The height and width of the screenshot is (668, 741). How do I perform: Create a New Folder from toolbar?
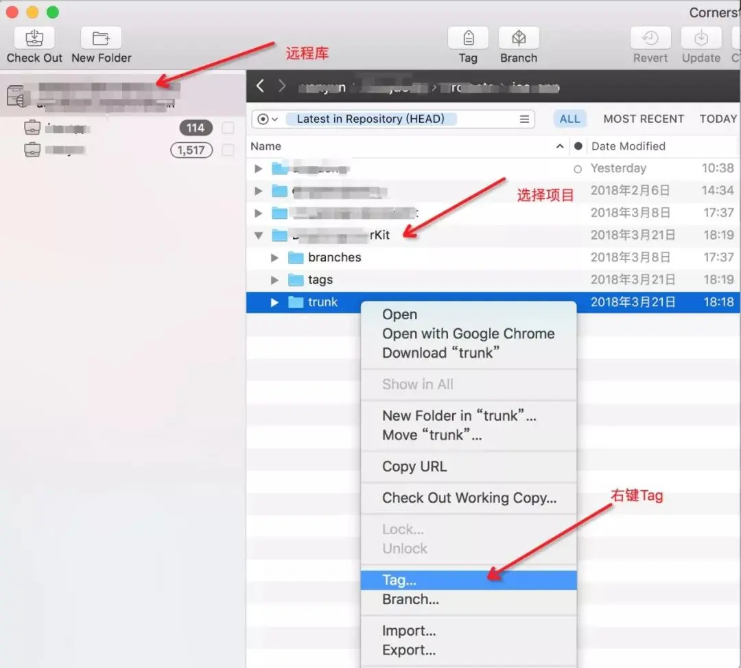point(101,38)
